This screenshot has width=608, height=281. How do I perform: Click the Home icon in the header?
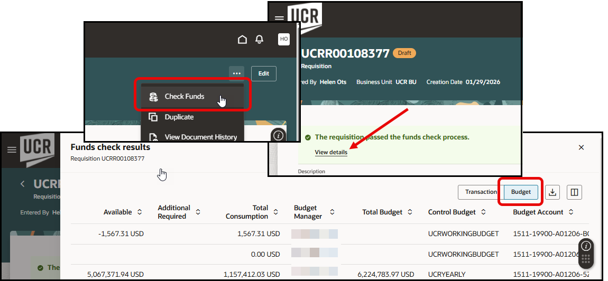242,40
